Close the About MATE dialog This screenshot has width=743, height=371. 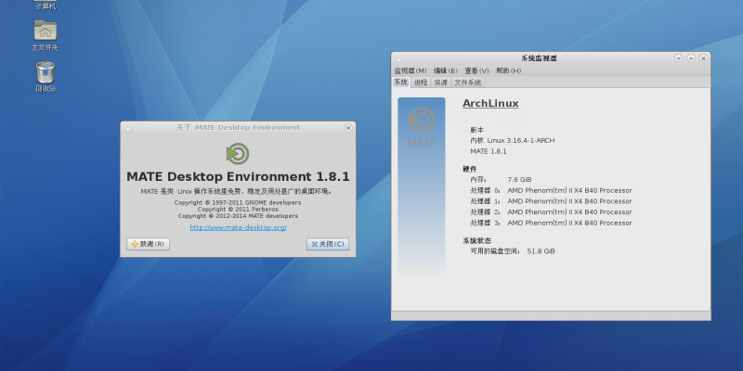point(348,128)
